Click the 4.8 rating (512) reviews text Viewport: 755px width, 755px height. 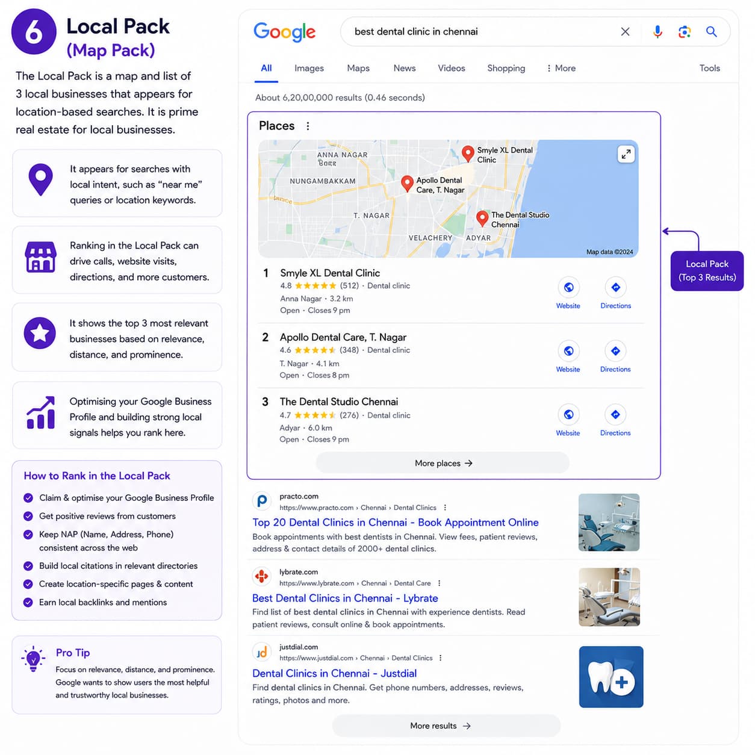pyautogui.click(x=319, y=286)
